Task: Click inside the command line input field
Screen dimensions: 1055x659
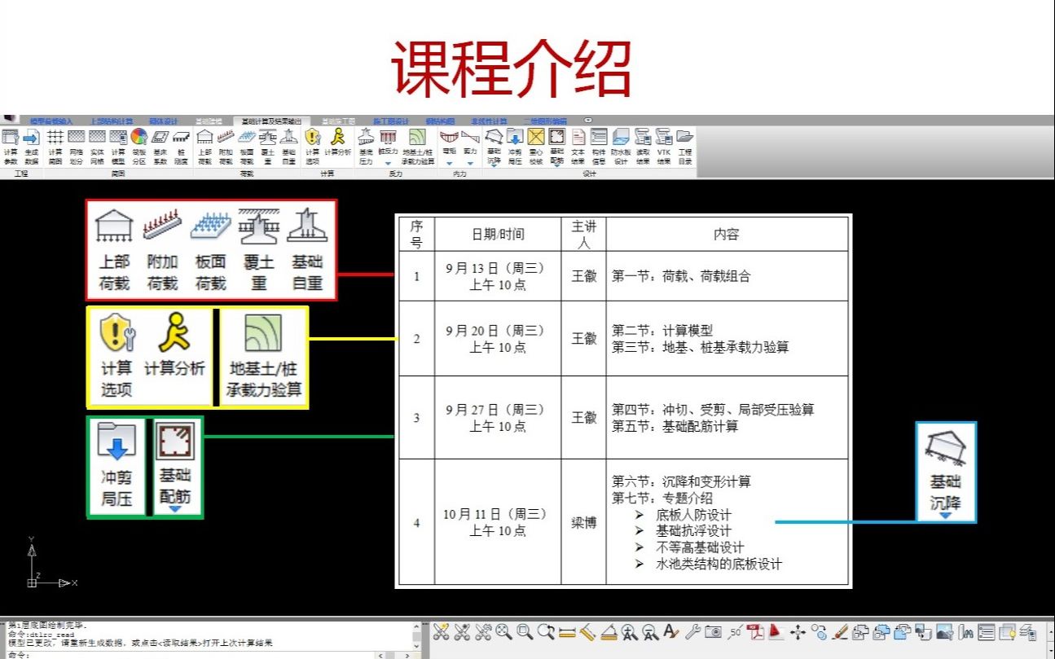Action: click(163, 652)
